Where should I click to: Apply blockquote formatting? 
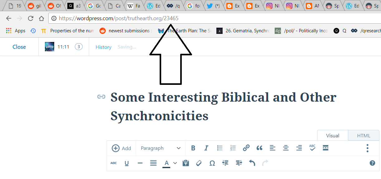(259, 148)
